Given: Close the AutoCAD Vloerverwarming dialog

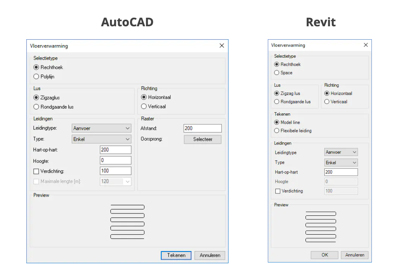Looking at the screenshot, I should coord(222,46).
